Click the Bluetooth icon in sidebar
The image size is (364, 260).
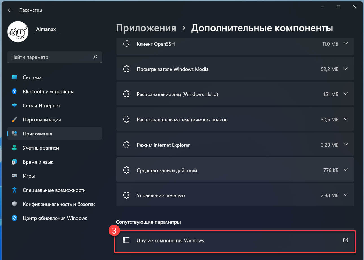[14, 91]
